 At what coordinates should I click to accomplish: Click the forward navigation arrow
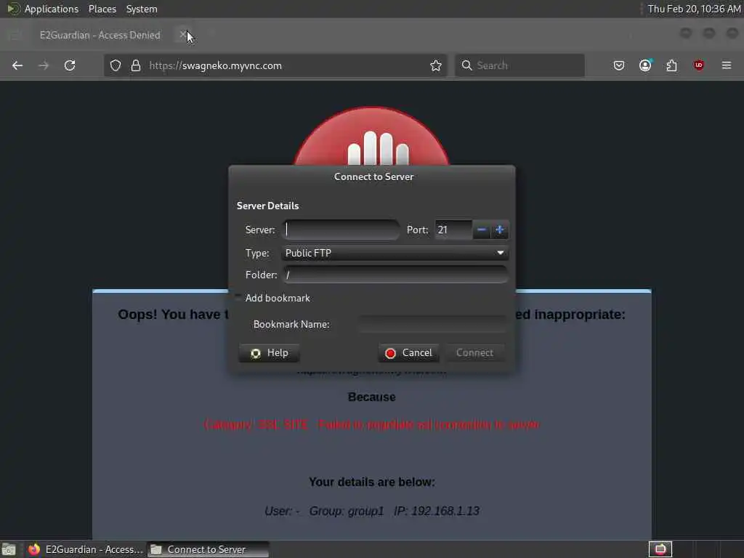click(44, 65)
